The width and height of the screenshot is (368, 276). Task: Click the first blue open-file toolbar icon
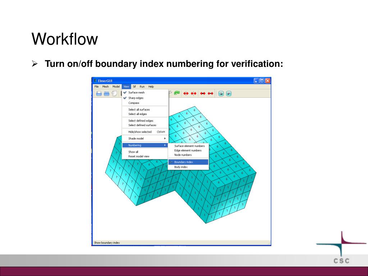tap(99, 94)
